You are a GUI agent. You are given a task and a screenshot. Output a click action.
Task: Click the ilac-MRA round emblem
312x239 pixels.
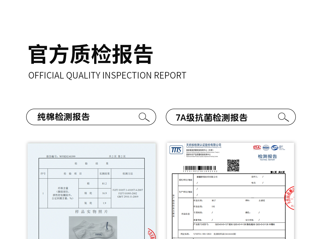(x=266, y=147)
